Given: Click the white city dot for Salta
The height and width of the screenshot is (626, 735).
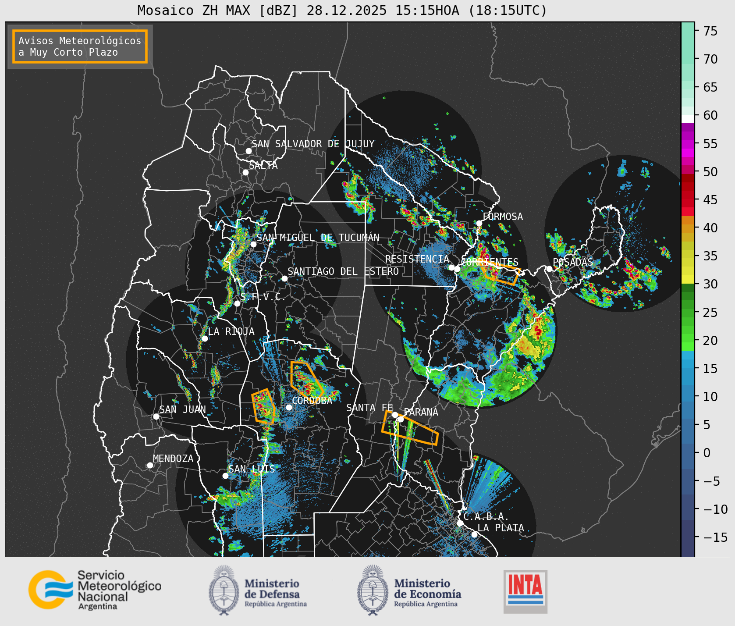Looking at the screenshot, I should (x=246, y=172).
